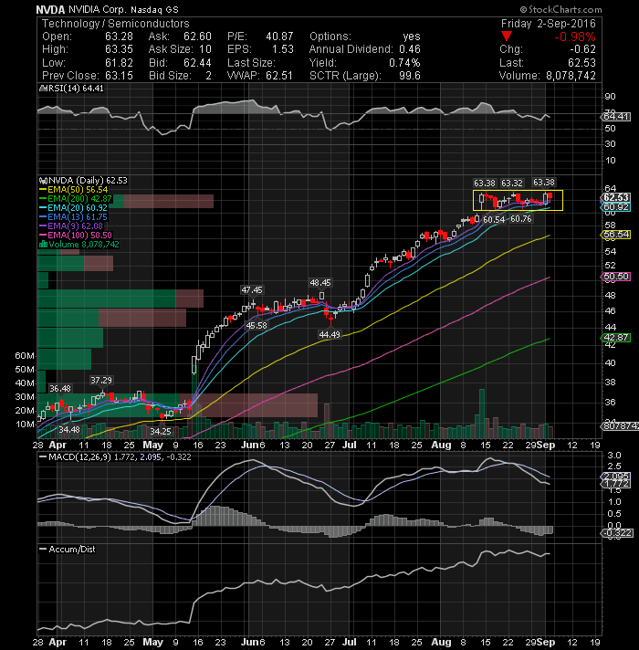
Task: Click the SCTR (Large) value 99.6
Action: pyautogui.click(x=410, y=76)
